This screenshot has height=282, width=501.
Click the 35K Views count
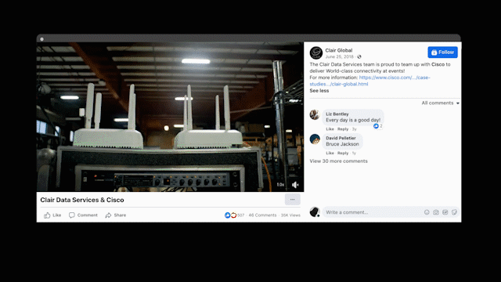(x=290, y=215)
